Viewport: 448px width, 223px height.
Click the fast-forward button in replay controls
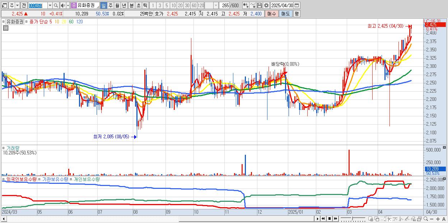(x=336, y=219)
